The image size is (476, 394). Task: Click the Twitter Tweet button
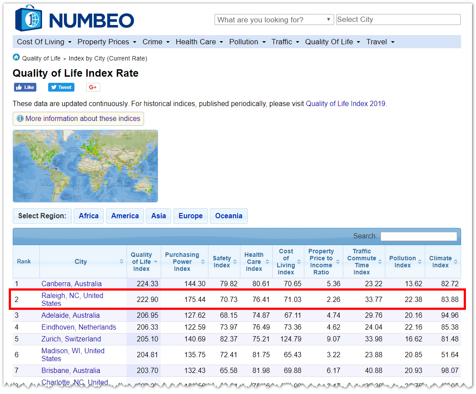click(61, 87)
